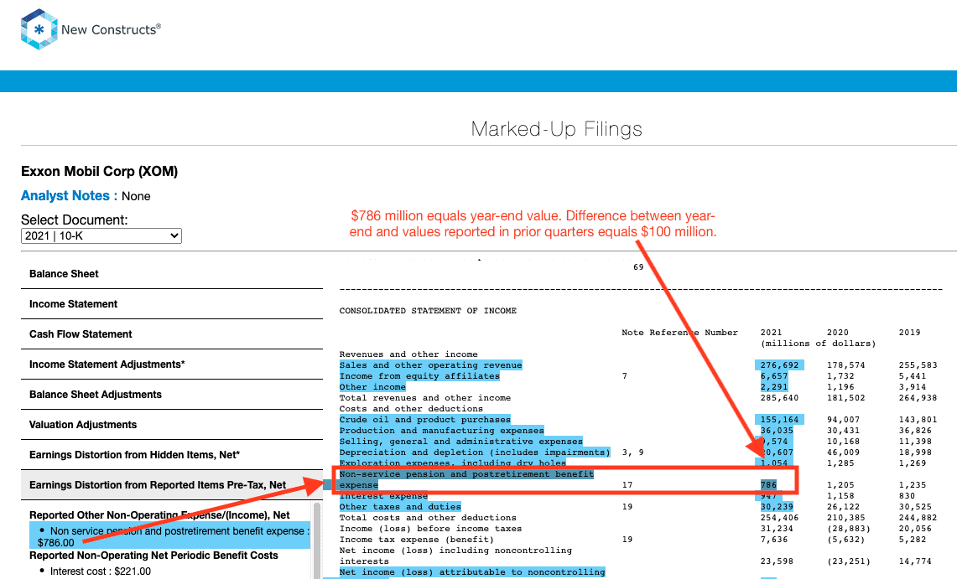Click the 1,205 pension expense for 2020

[840, 485]
